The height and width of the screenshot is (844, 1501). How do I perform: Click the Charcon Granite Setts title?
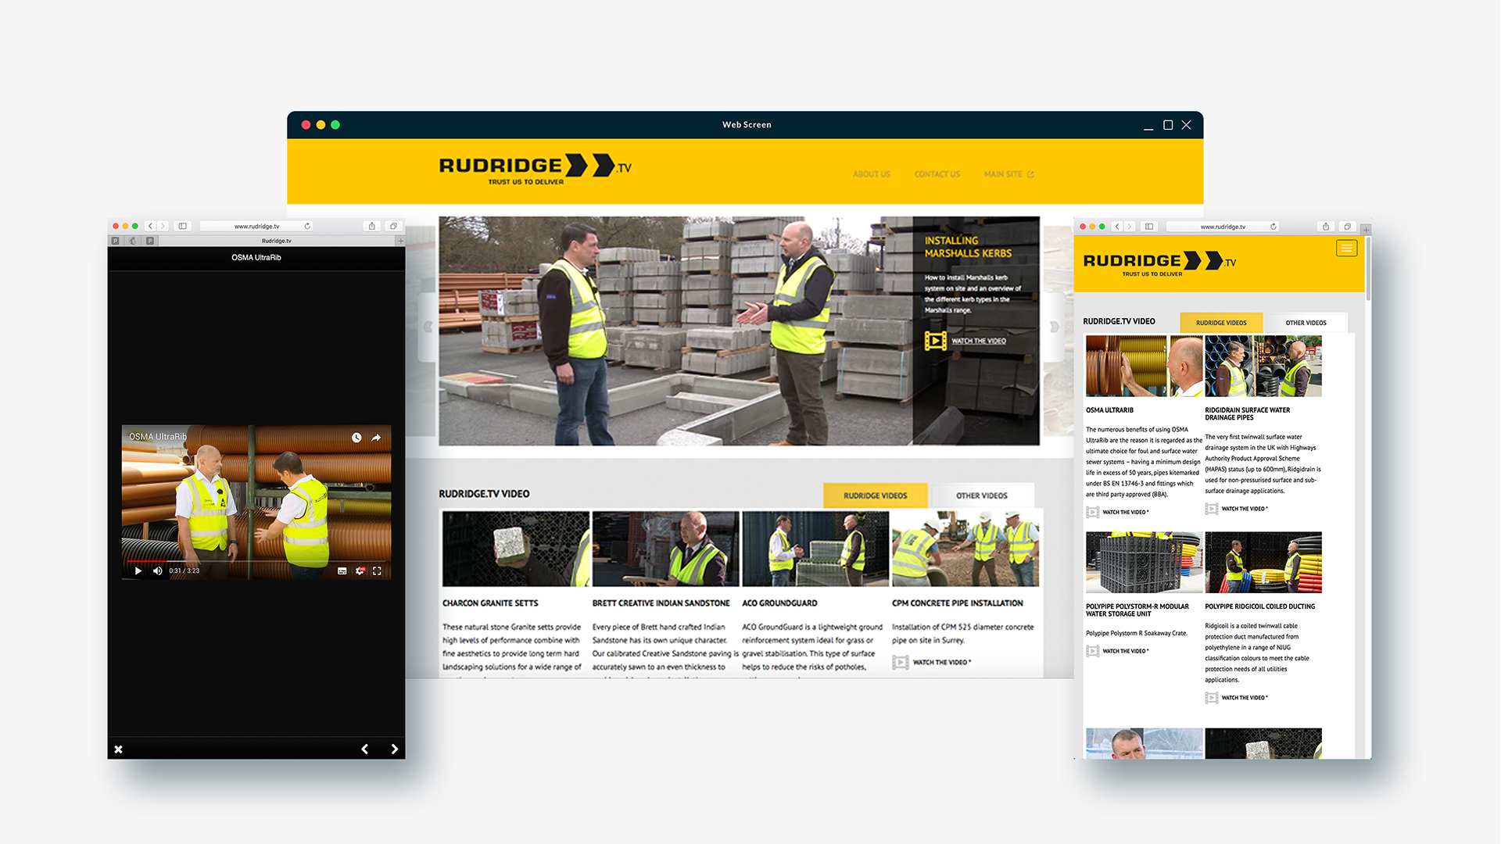(x=490, y=603)
